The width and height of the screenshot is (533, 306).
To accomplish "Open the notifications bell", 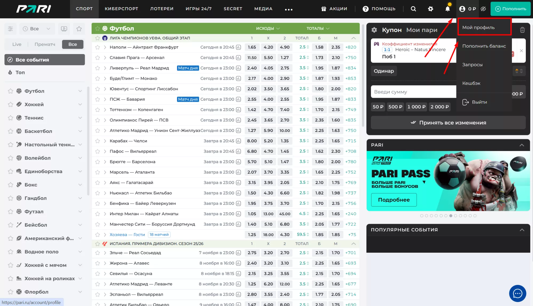I will coord(447,9).
